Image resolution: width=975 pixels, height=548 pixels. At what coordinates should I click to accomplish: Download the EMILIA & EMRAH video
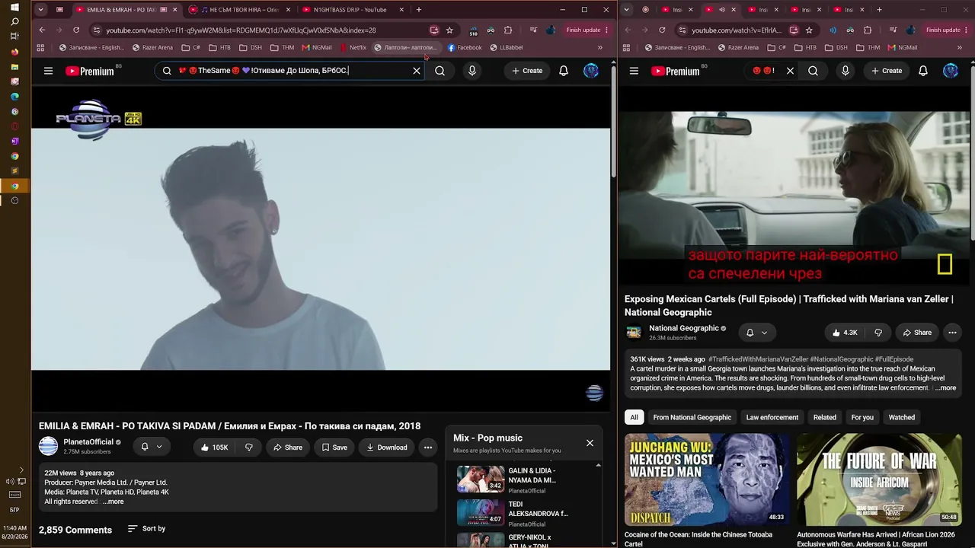click(387, 448)
